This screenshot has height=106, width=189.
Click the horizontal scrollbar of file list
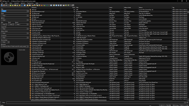(69, 100)
